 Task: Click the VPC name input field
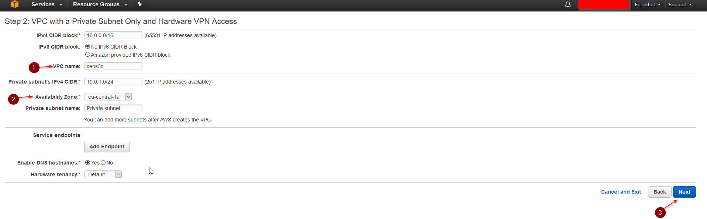[x=113, y=66]
